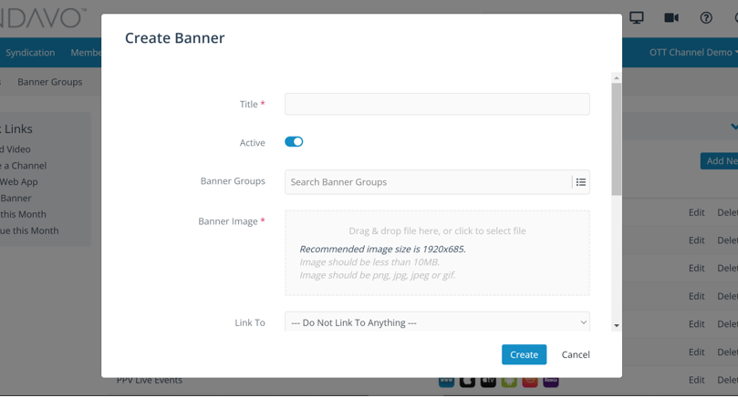Click the www web icon in PPV Live Events row
This screenshot has width=738, height=398.
pos(446,382)
